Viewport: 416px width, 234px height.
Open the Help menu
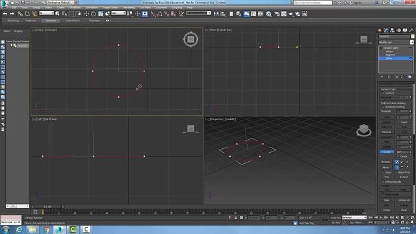190,8
